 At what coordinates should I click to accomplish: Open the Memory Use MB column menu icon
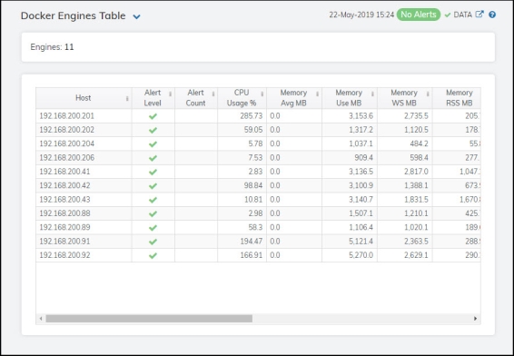point(372,94)
